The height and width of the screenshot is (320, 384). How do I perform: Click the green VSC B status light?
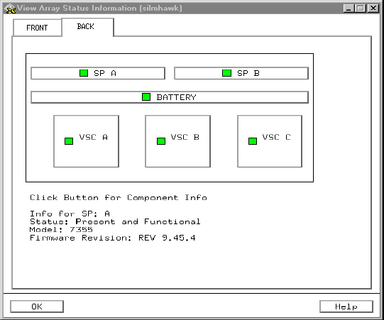tap(161, 141)
